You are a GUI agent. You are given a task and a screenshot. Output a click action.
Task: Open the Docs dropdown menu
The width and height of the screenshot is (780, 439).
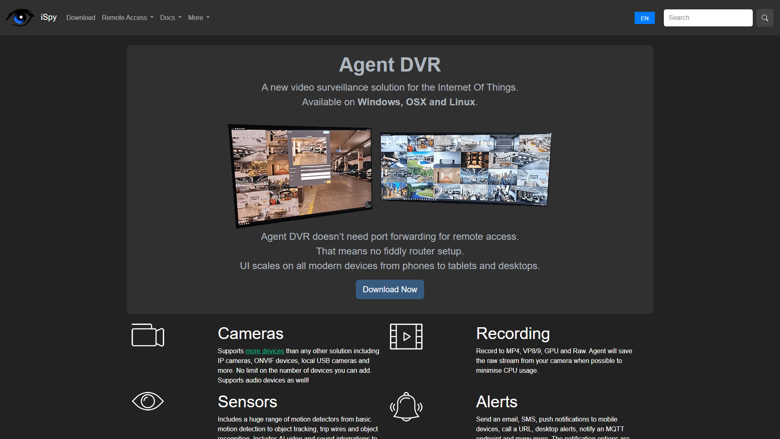pyautogui.click(x=171, y=17)
